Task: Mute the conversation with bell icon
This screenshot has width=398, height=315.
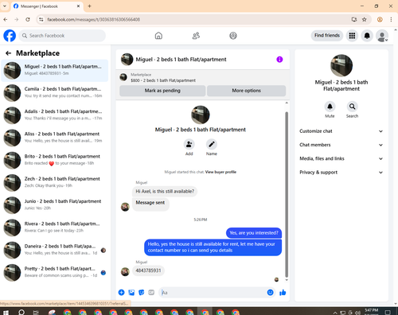Action: 330,107
